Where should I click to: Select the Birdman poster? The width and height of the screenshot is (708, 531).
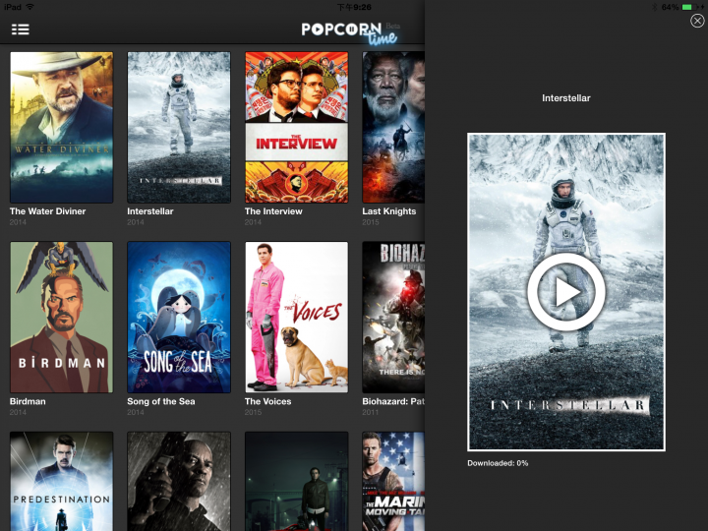point(61,317)
